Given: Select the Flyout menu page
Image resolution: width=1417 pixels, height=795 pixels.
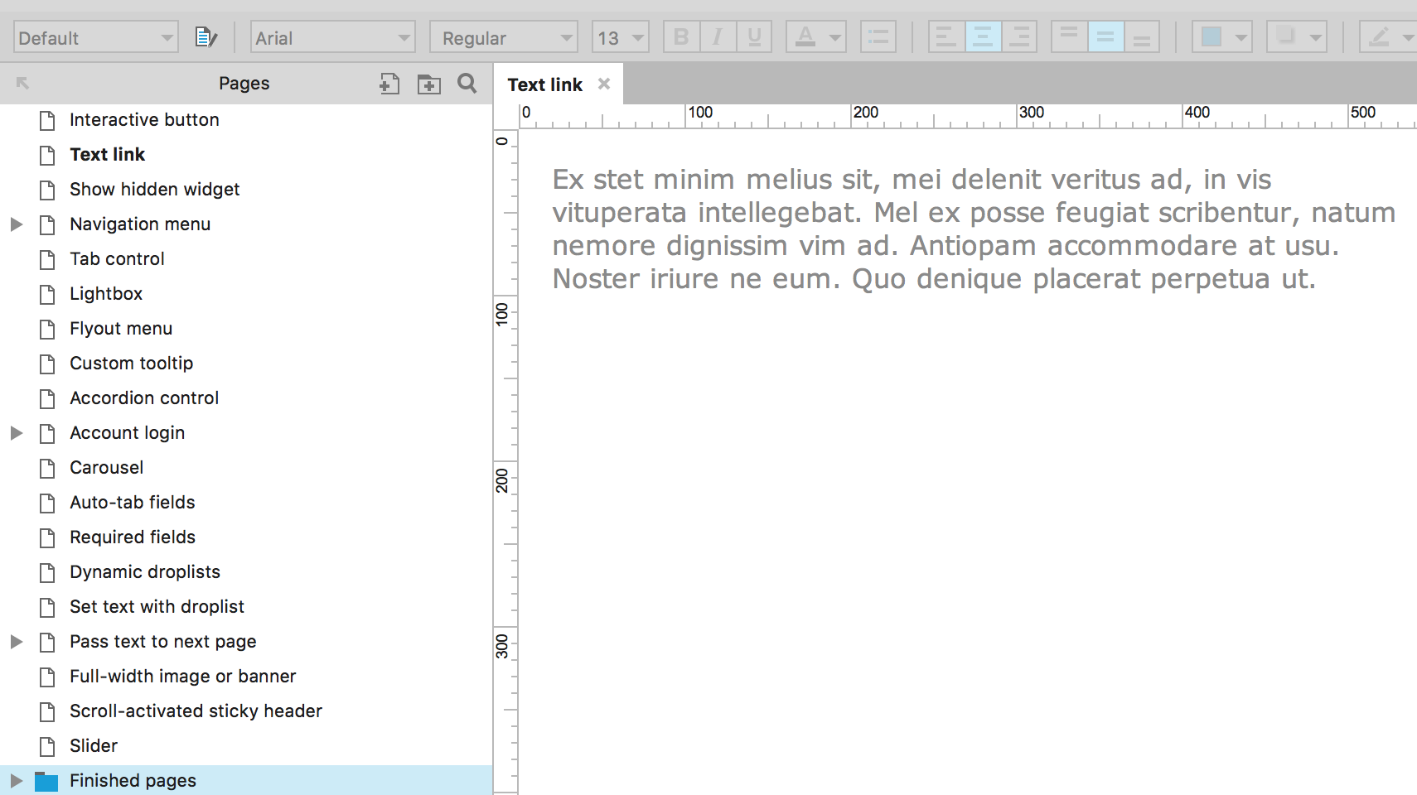Looking at the screenshot, I should coord(121,328).
